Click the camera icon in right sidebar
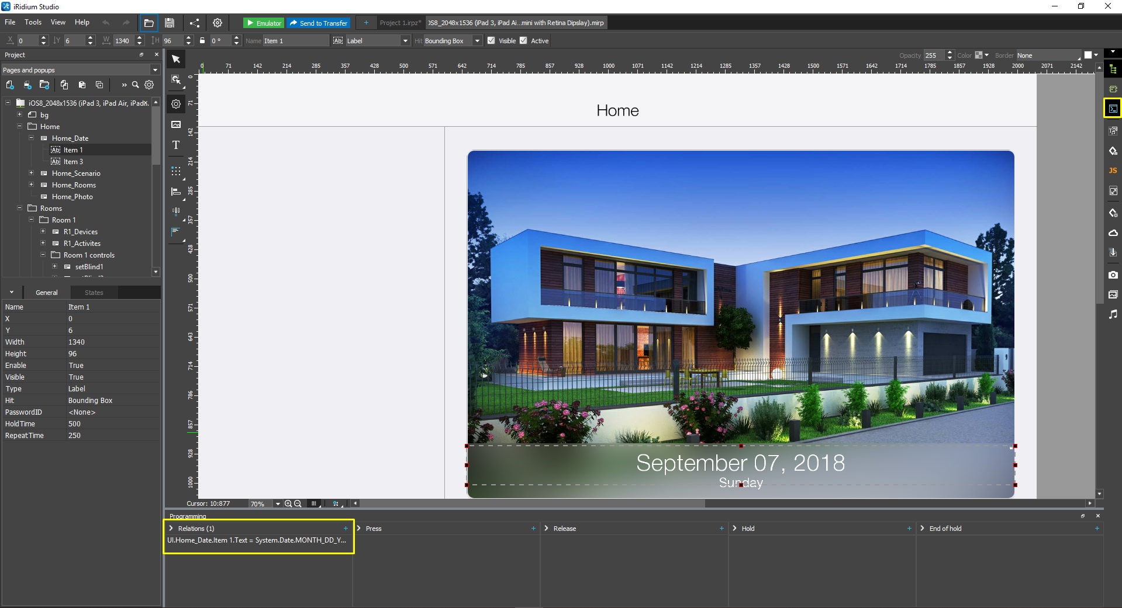The image size is (1122, 608). [1113, 275]
